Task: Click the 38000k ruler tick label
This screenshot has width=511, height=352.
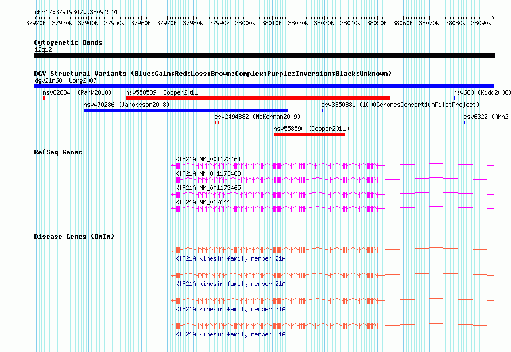Action: click(x=245, y=23)
